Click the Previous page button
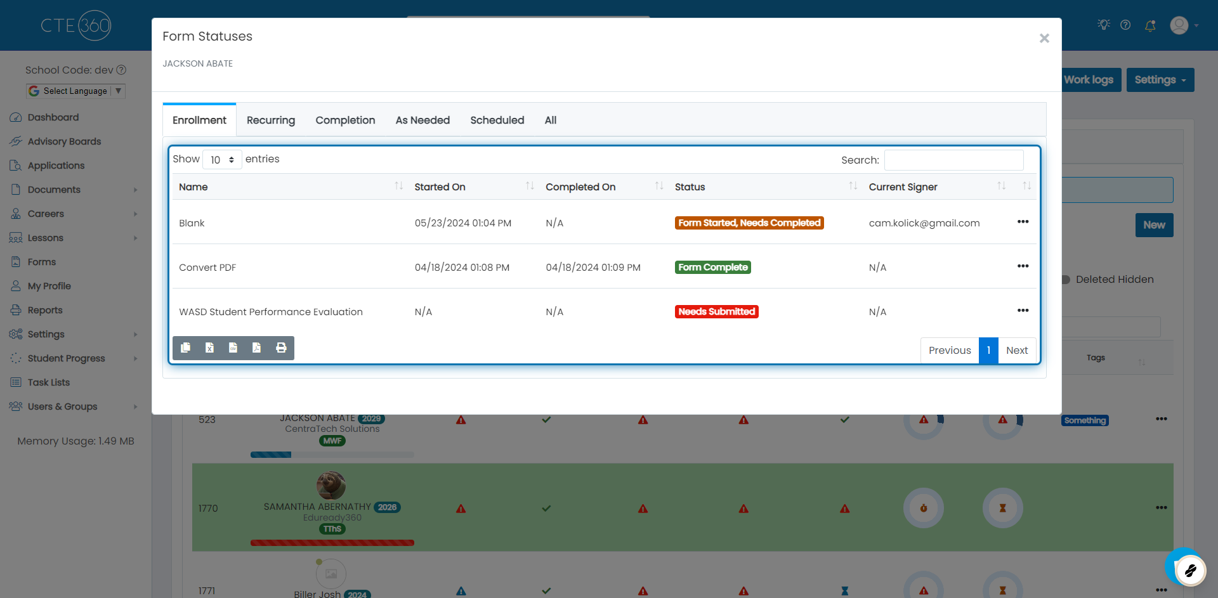This screenshot has width=1218, height=598. pyautogui.click(x=950, y=351)
